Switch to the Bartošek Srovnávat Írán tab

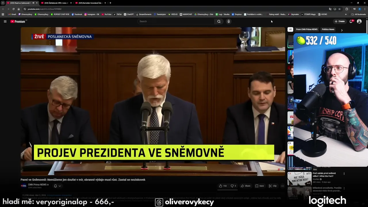point(90,3)
